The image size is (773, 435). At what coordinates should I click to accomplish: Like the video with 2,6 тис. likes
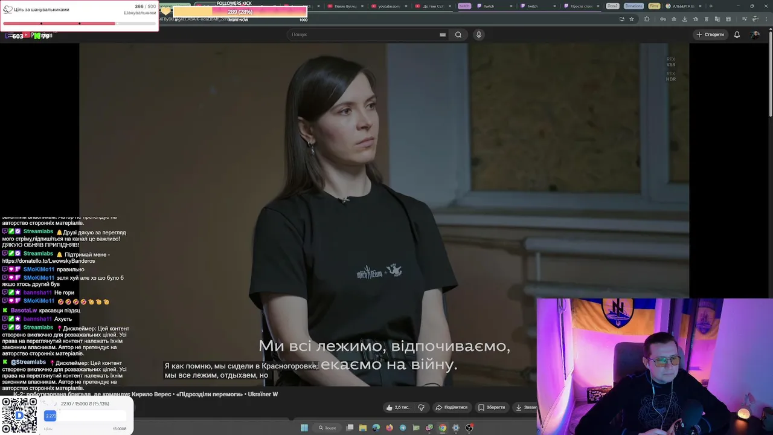tap(397, 407)
